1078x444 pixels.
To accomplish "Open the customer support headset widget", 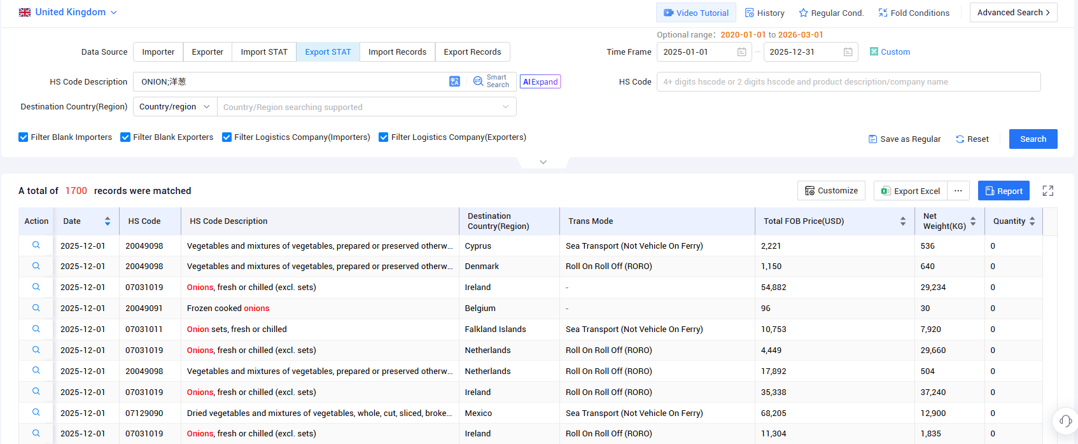I will click(1065, 421).
